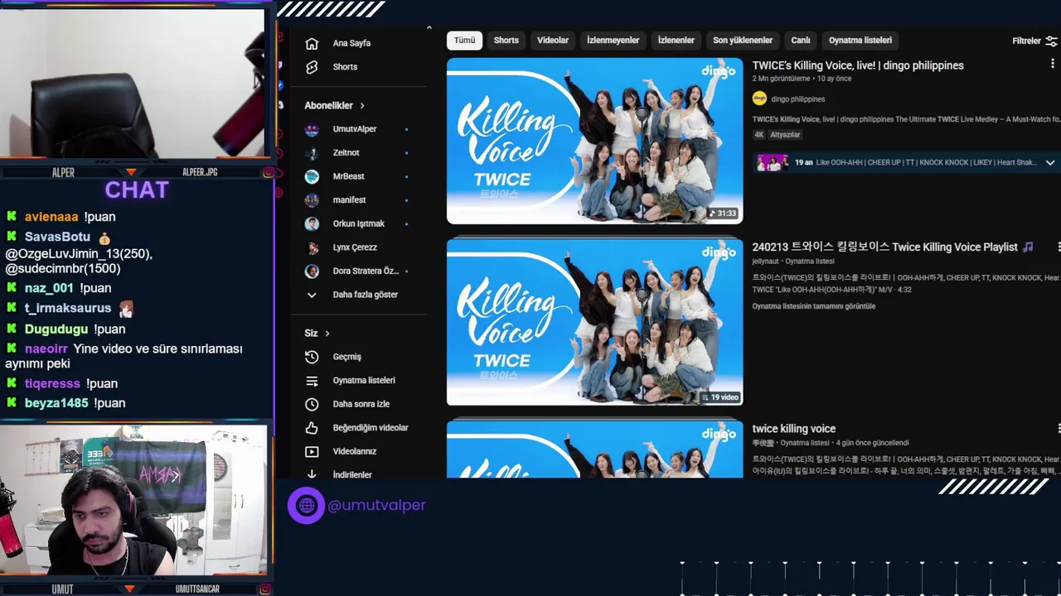Expand Daha fazla göster in subscriptions

point(351,295)
